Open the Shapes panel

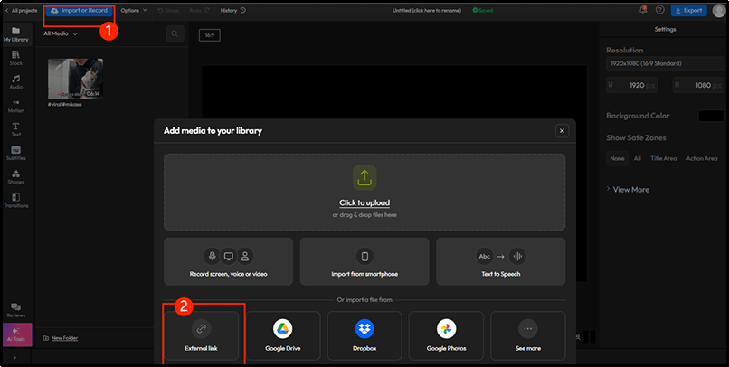(x=15, y=177)
